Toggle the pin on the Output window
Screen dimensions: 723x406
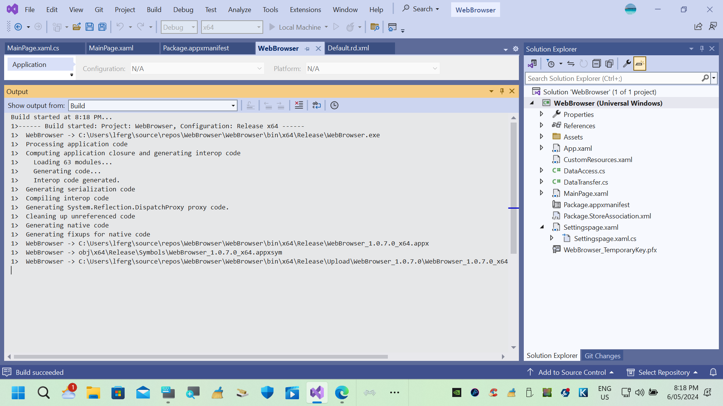click(502, 91)
